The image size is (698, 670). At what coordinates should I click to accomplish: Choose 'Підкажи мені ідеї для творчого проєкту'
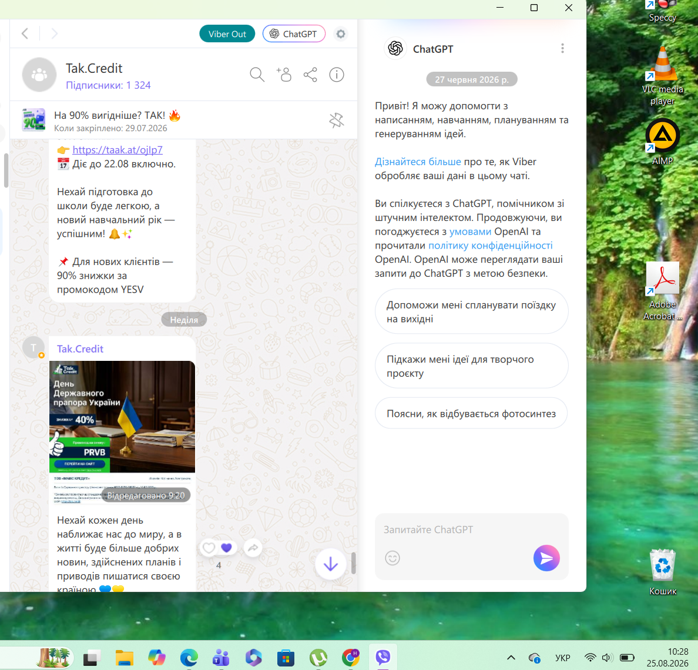click(471, 366)
